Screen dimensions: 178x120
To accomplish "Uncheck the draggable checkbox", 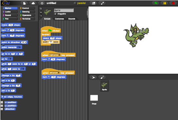I will point(55,14).
